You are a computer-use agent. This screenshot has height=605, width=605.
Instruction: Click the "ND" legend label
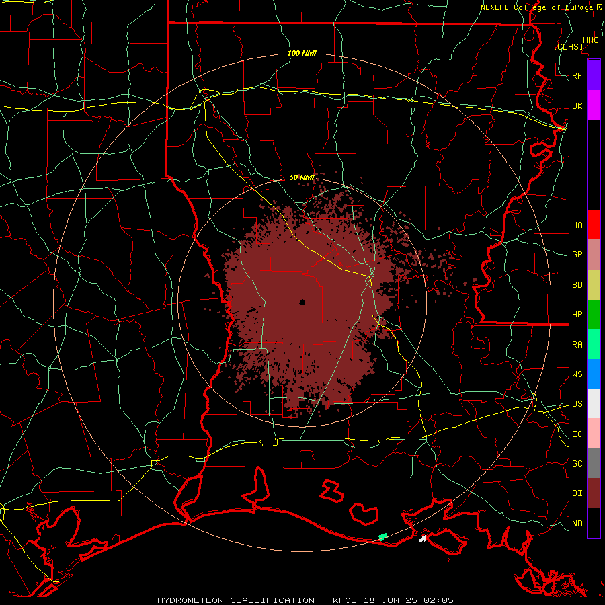pyautogui.click(x=577, y=524)
